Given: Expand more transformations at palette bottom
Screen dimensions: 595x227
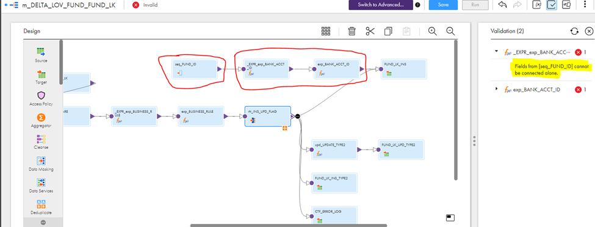Looking at the screenshot, I should point(43,223).
